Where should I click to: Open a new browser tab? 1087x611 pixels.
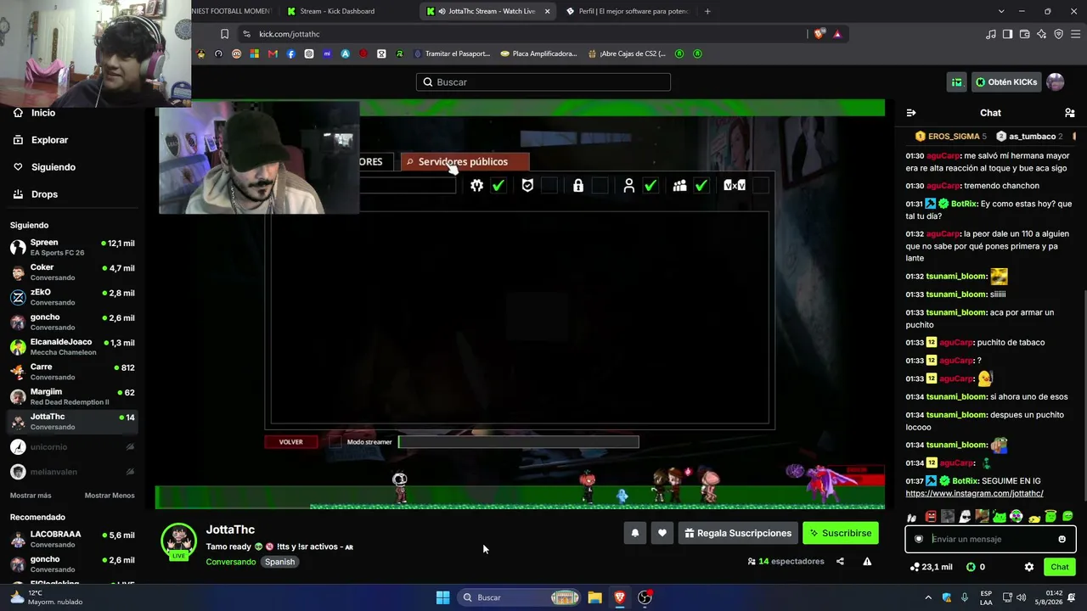point(707,11)
